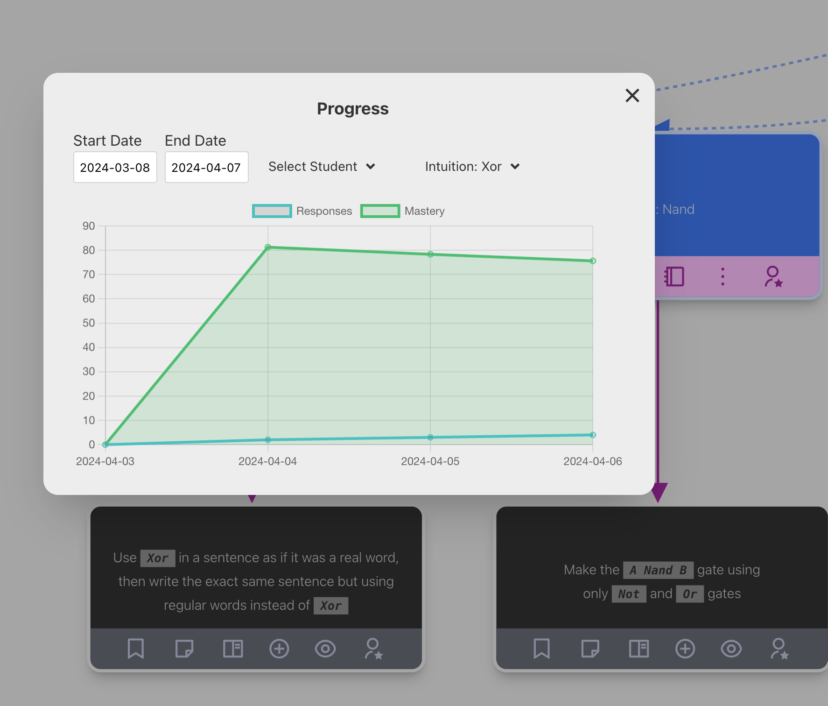Toggle eye visibility on Nand gate card
This screenshot has width=828, height=706.
[x=731, y=649]
